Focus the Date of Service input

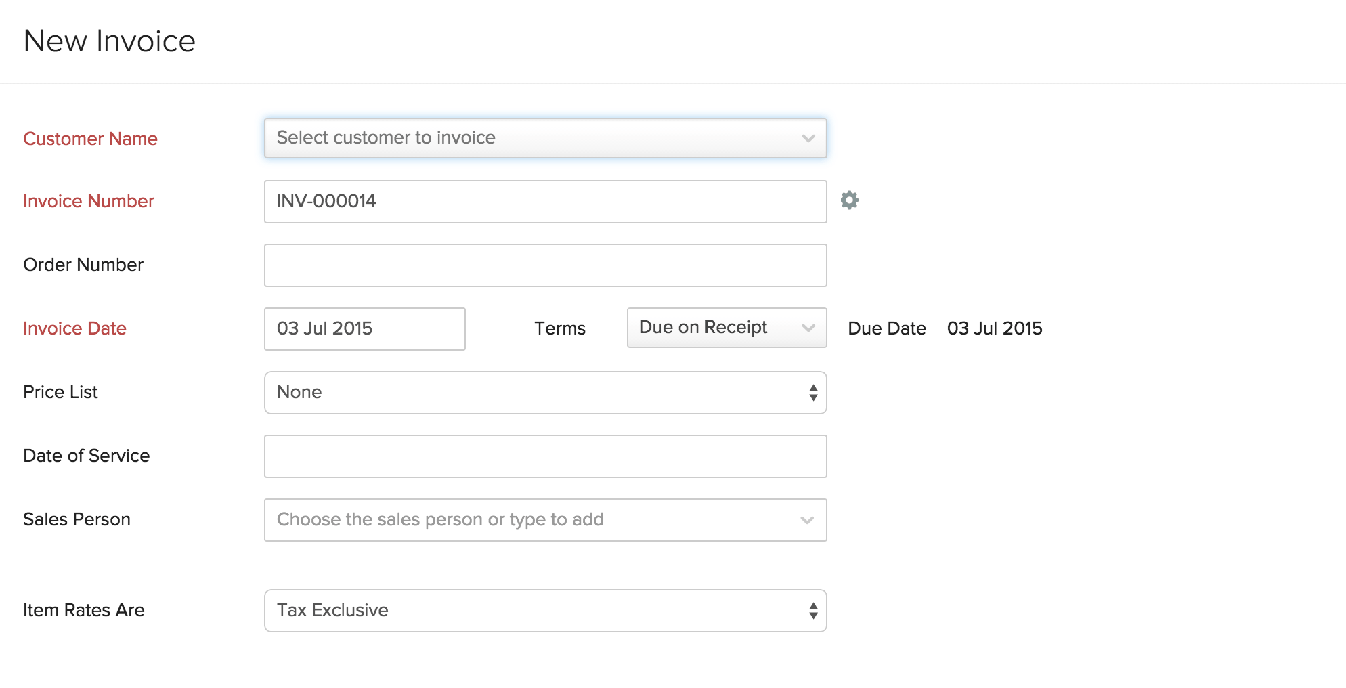(544, 456)
